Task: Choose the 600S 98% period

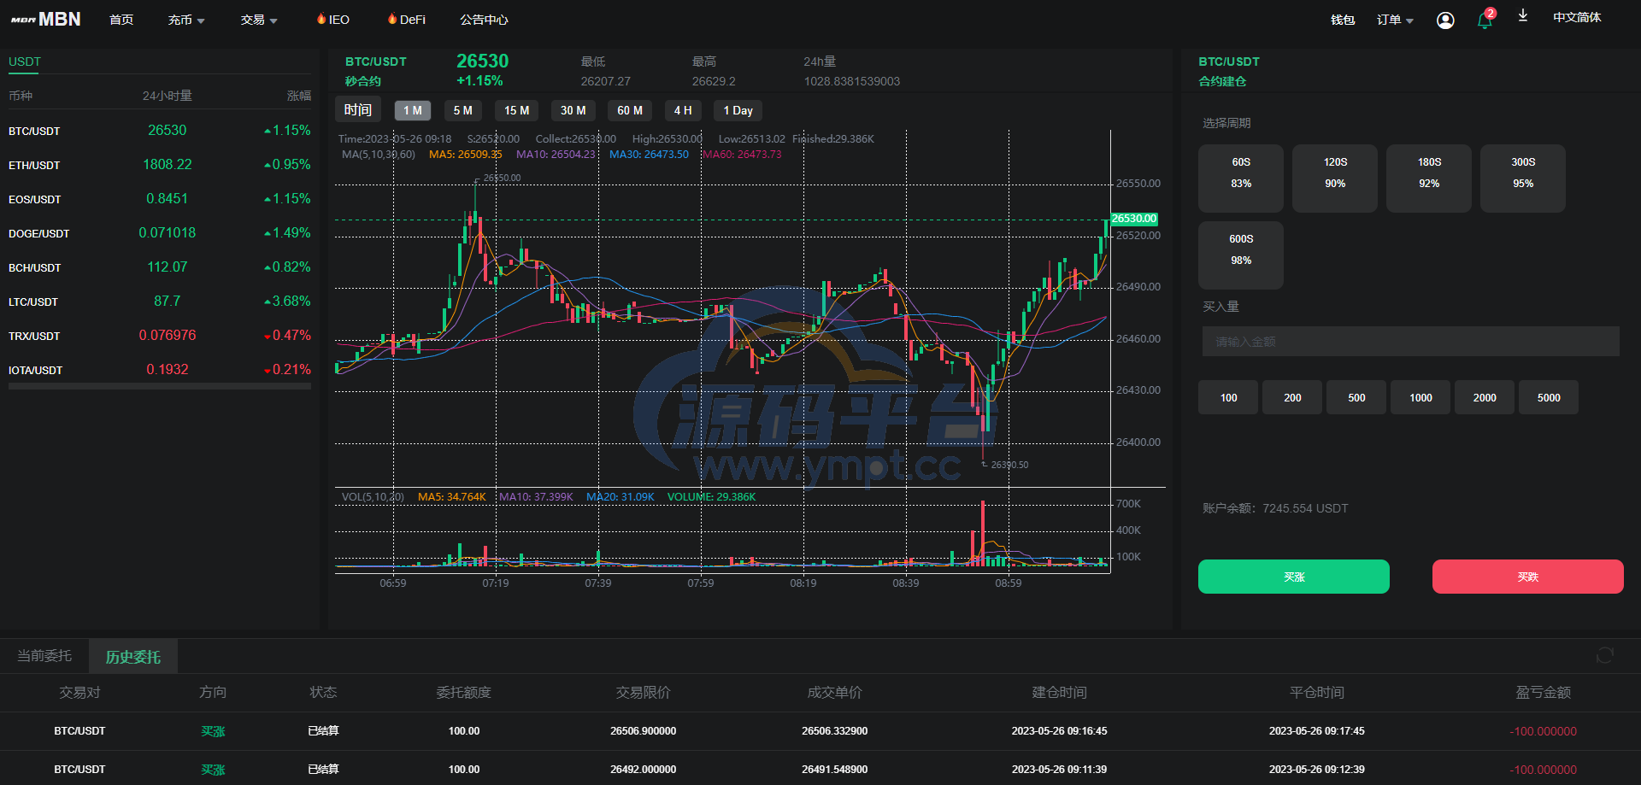Action: click(1241, 255)
